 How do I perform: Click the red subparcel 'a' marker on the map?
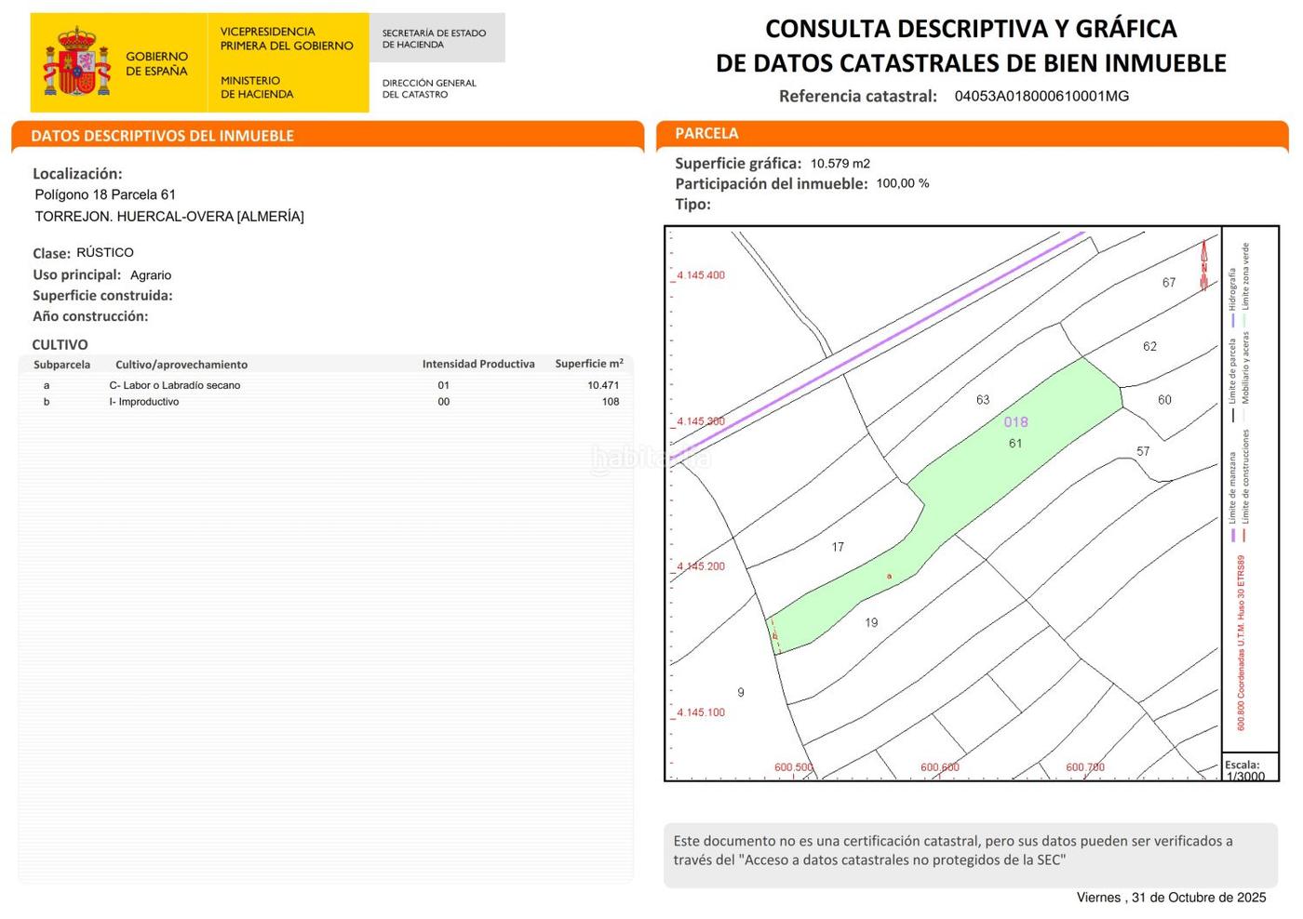889,577
